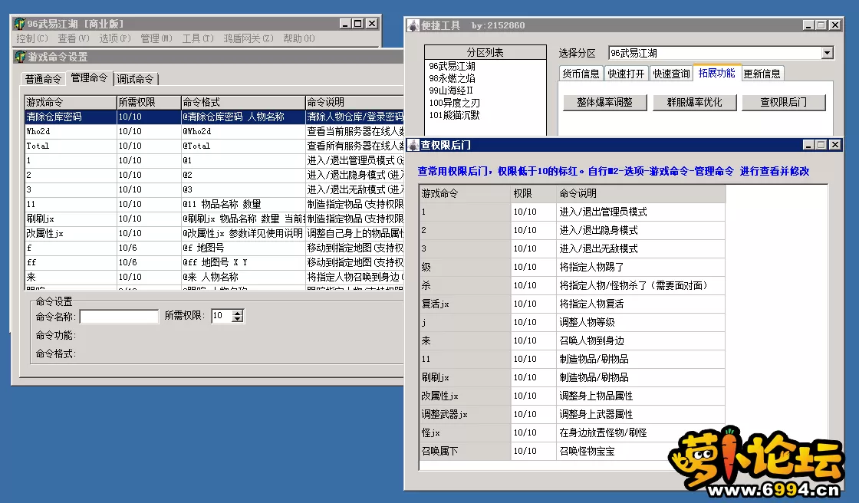This screenshot has width=859, height=503.
Task: Select the 调整人物等级 row
Action: pos(572,322)
